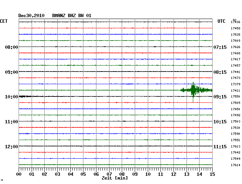Click the 'Zeit [min]' axis title
242x184 pixels.
point(115,178)
